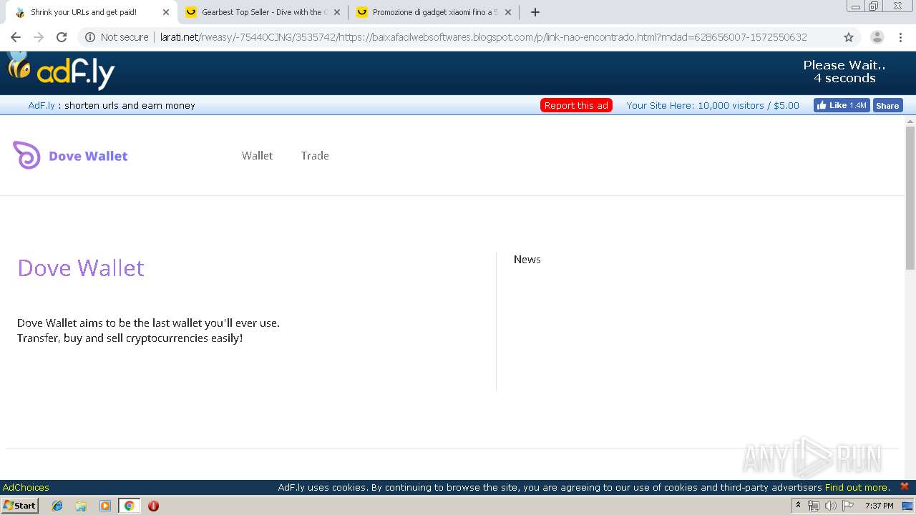Open the red Opera taskbar icon

[x=153, y=506]
